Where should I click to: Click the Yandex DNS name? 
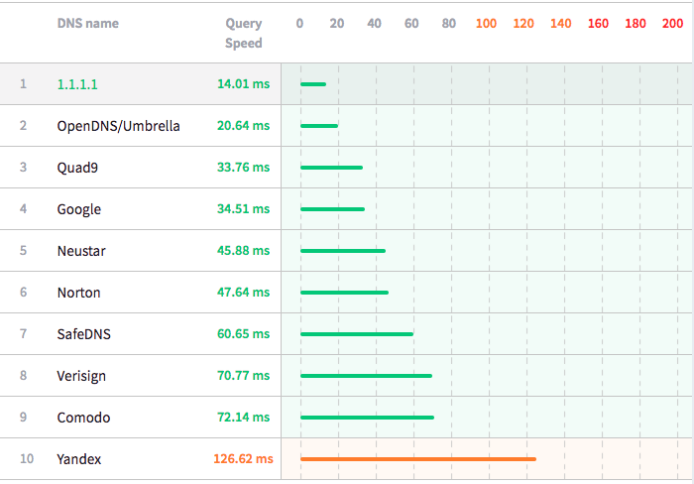pyautogui.click(x=78, y=459)
